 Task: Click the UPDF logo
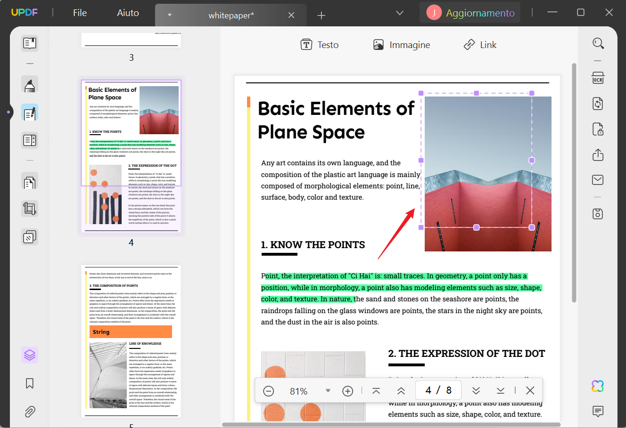[x=25, y=12]
